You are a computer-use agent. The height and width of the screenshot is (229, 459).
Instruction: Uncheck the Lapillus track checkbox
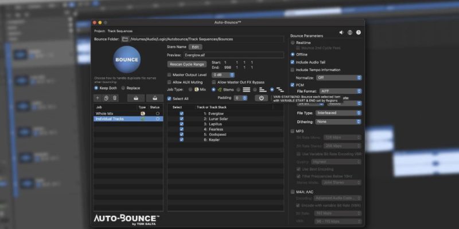point(181,124)
